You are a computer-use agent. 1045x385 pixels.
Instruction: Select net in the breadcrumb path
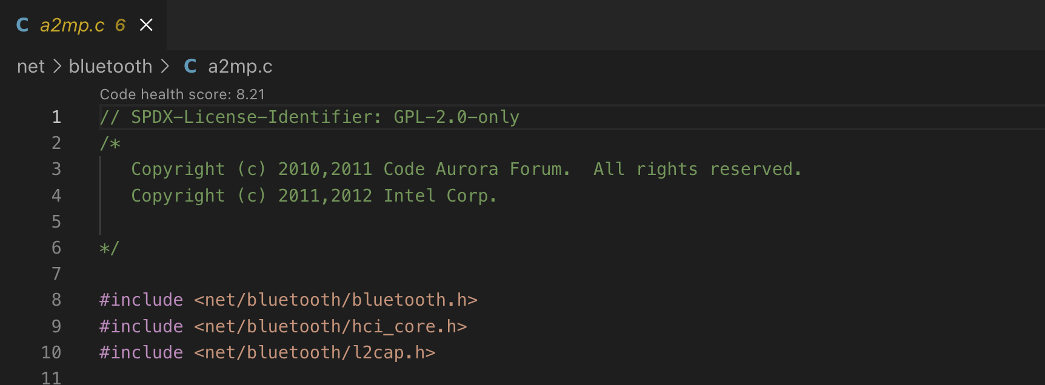pyautogui.click(x=30, y=66)
